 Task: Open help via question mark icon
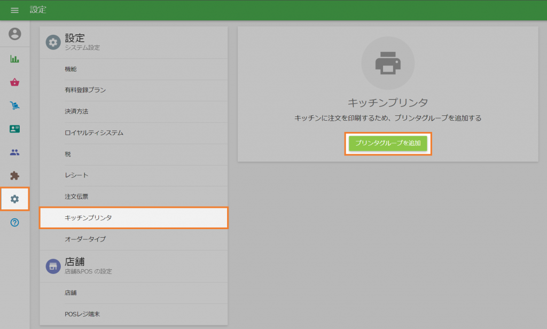14,222
